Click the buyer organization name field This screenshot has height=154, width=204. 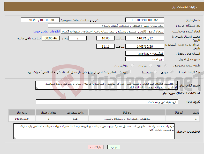pyautogui.click(x=106, y=26)
